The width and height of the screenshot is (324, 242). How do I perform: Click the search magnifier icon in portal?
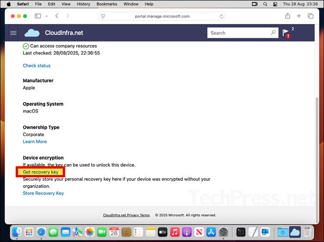[273, 33]
